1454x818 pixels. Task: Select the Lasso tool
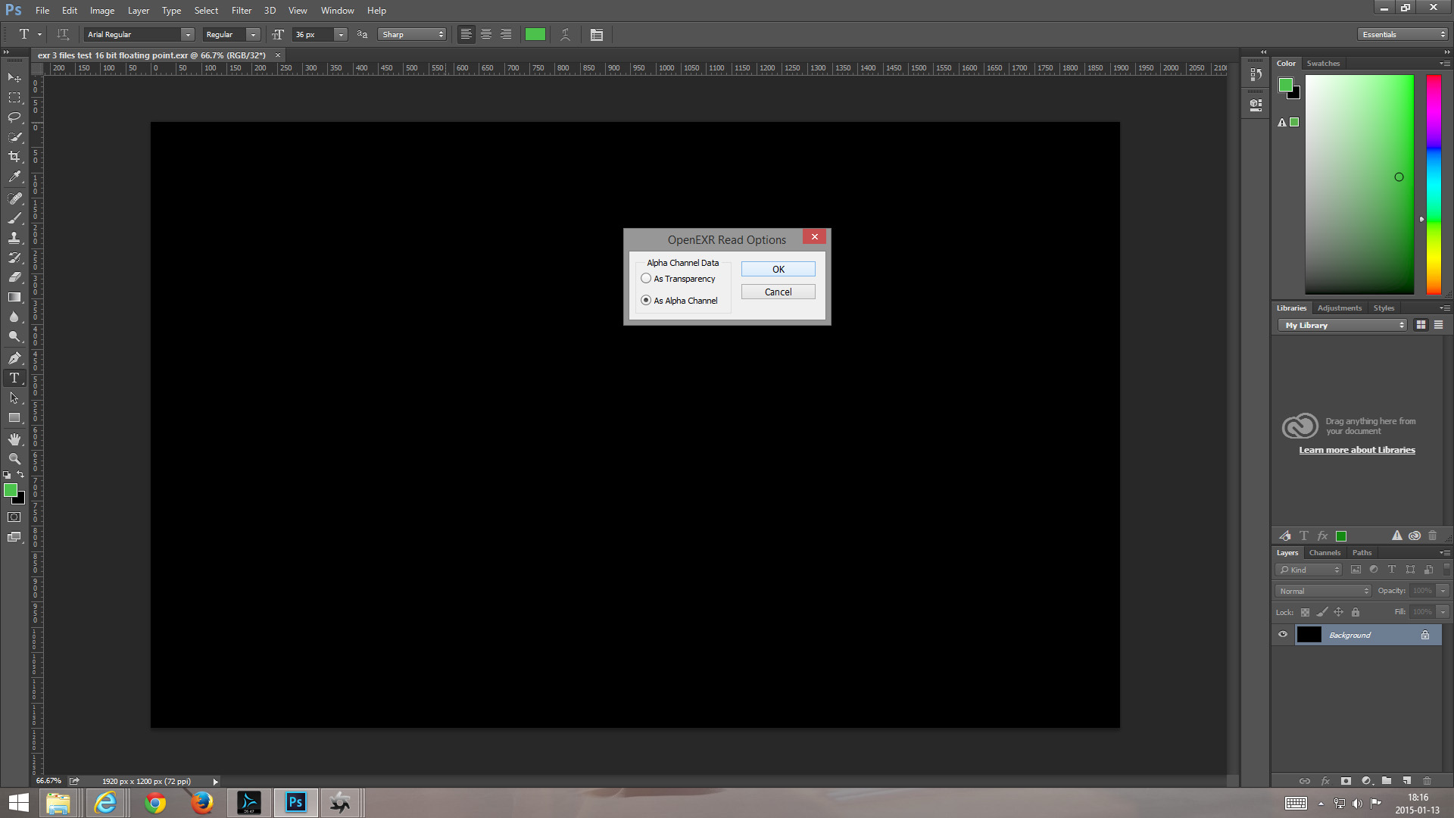tap(14, 117)
